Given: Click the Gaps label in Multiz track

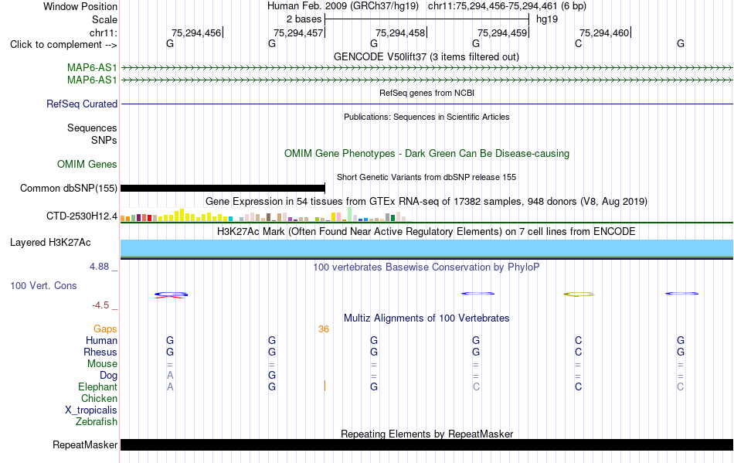Looking at the screenshot, I should pos(105,329).
